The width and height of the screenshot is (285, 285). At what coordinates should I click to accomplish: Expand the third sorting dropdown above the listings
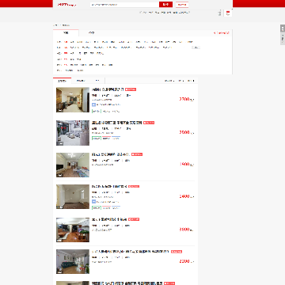[97, 81]
